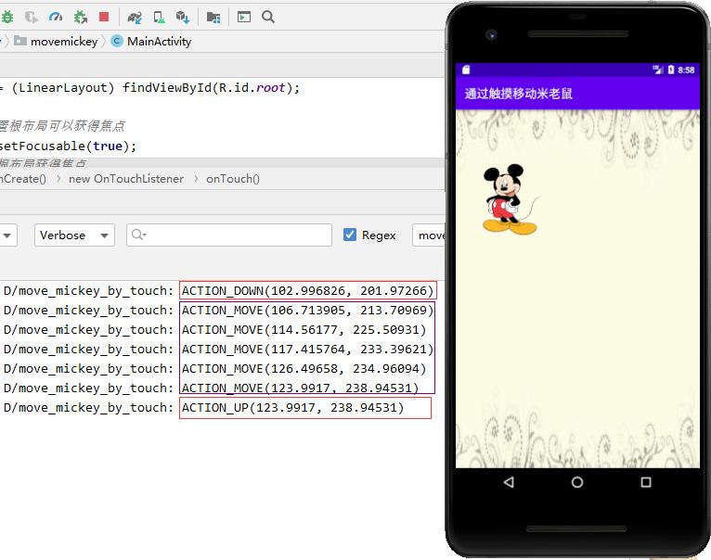Screen dimensions: 711x560
Task: Tap the Mickey Mouse image in emulator
Action: coord(511,199)
